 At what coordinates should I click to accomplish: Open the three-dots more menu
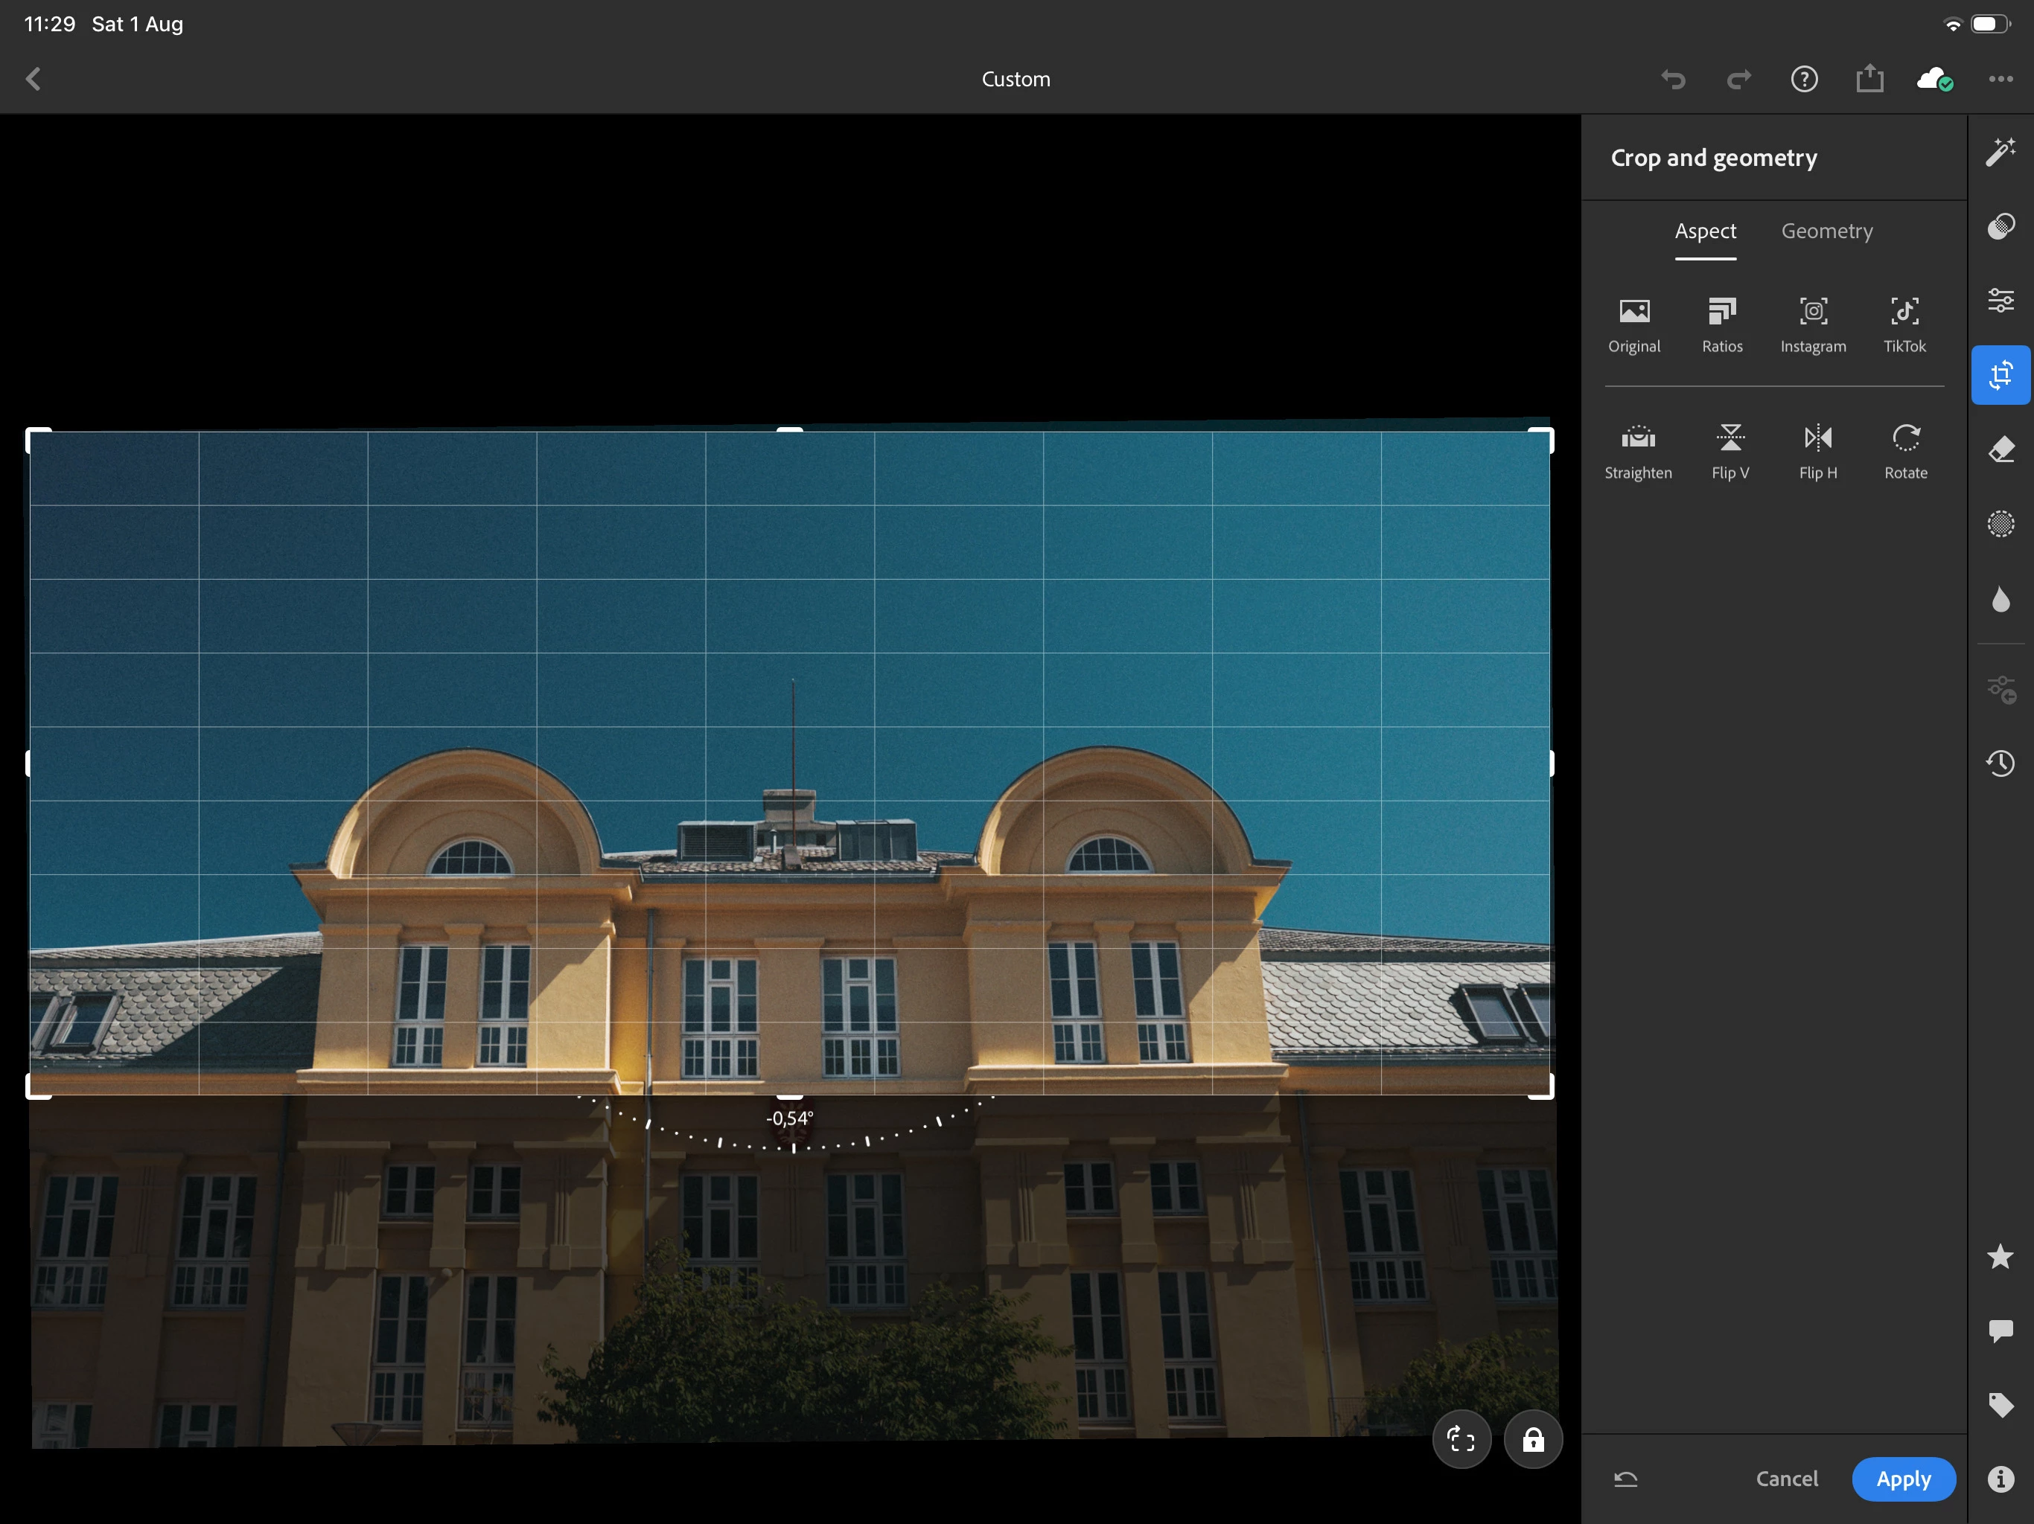[2000, 79]
